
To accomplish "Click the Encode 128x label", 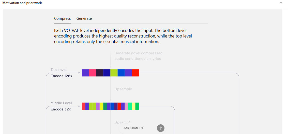I will (x=61, y=76).
